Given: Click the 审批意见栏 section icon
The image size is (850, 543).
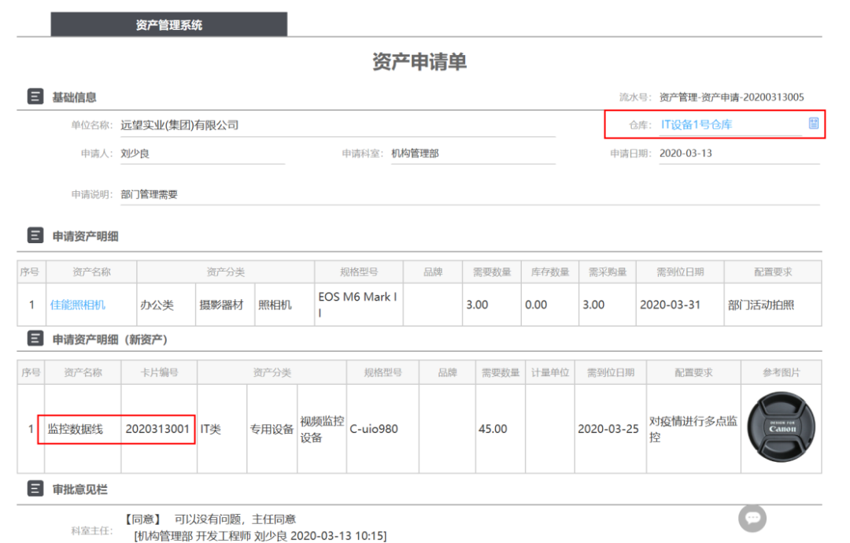Looking at the screenshot, I should coord(35,489).
